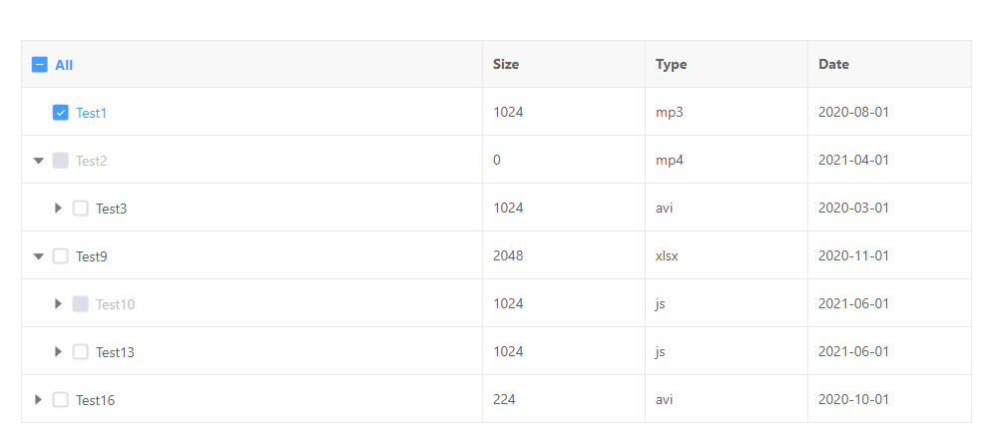Collapse the Test9 tree node

tap(39, 256)
